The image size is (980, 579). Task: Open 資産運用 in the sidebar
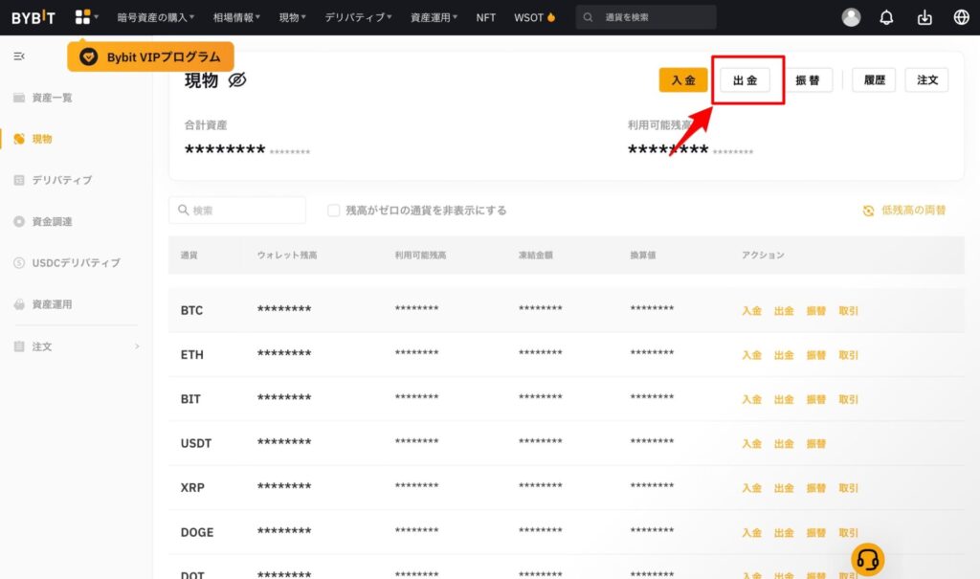pyautogui.click(x=42, y=304)
